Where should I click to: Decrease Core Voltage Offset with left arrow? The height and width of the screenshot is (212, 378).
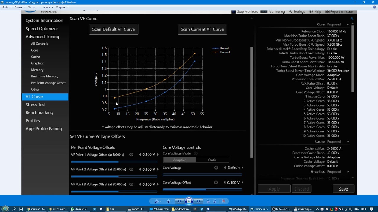225,183
